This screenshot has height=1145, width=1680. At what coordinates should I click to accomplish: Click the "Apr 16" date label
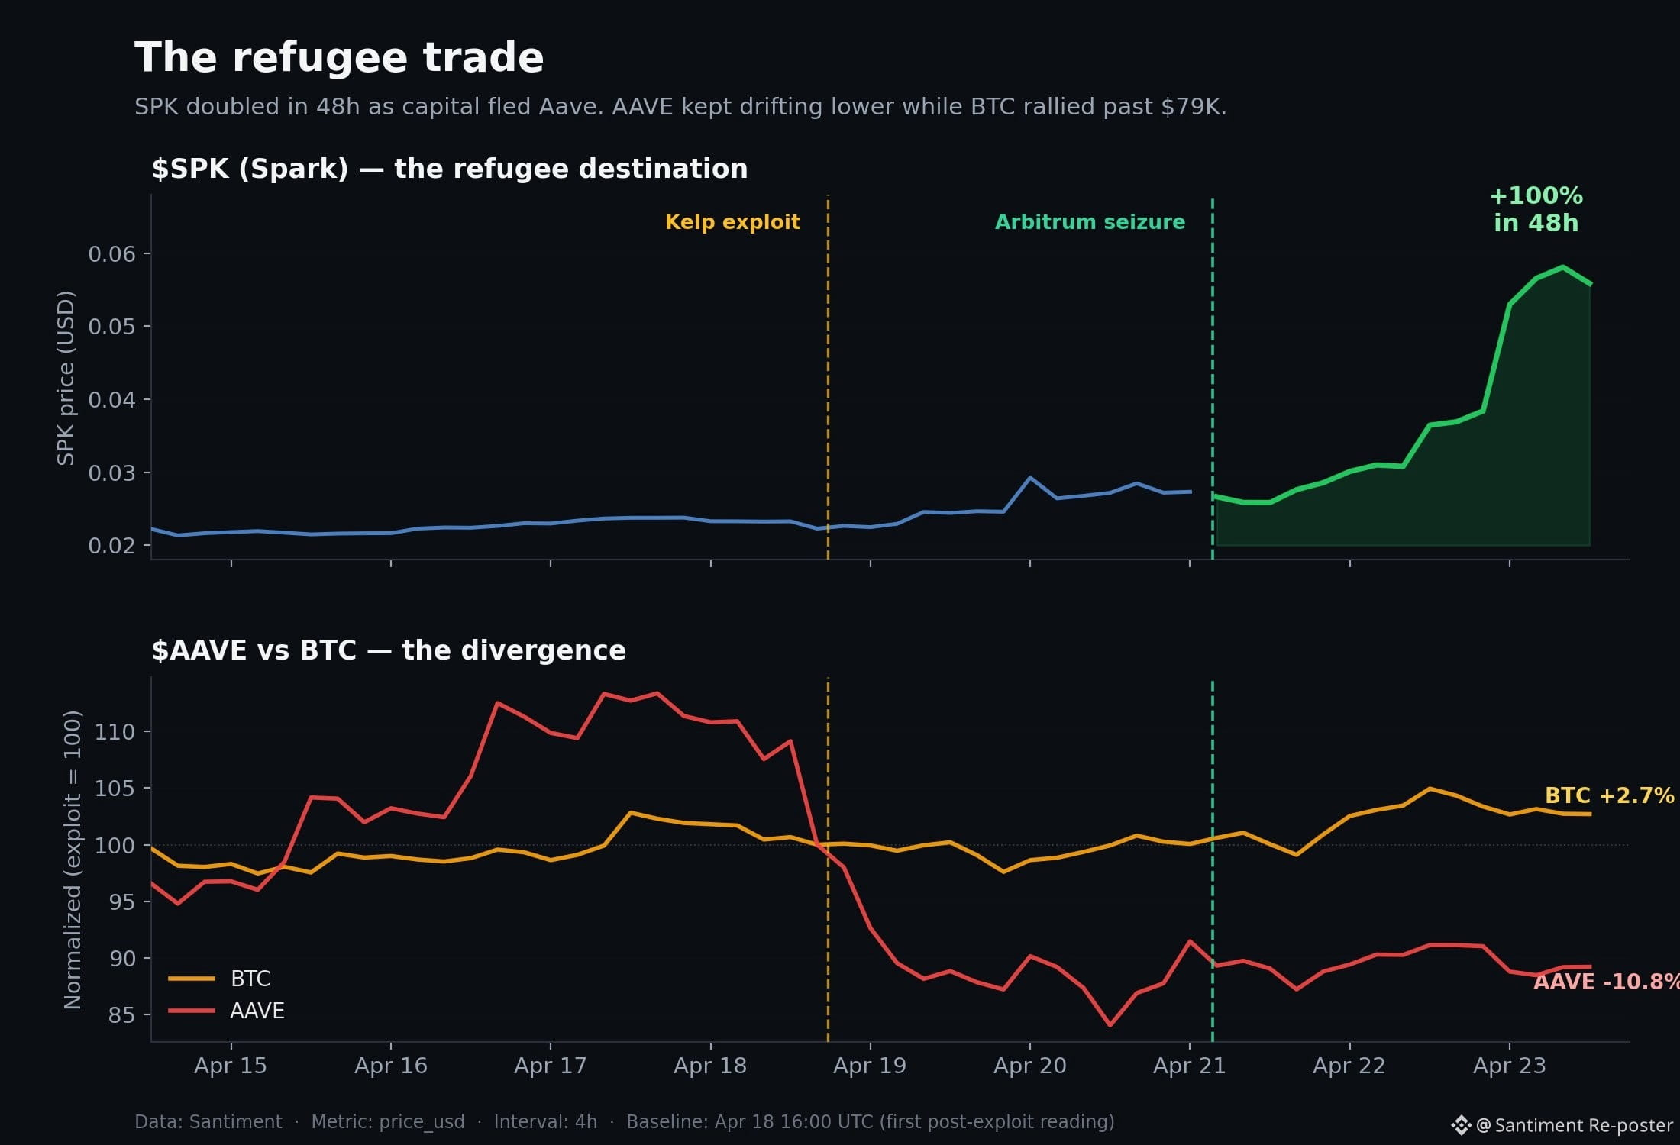(x=391, y=1066)
